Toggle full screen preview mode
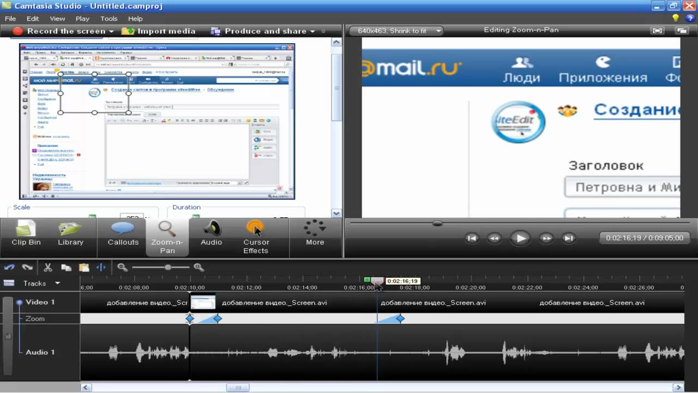 click(x=658, y=31)
